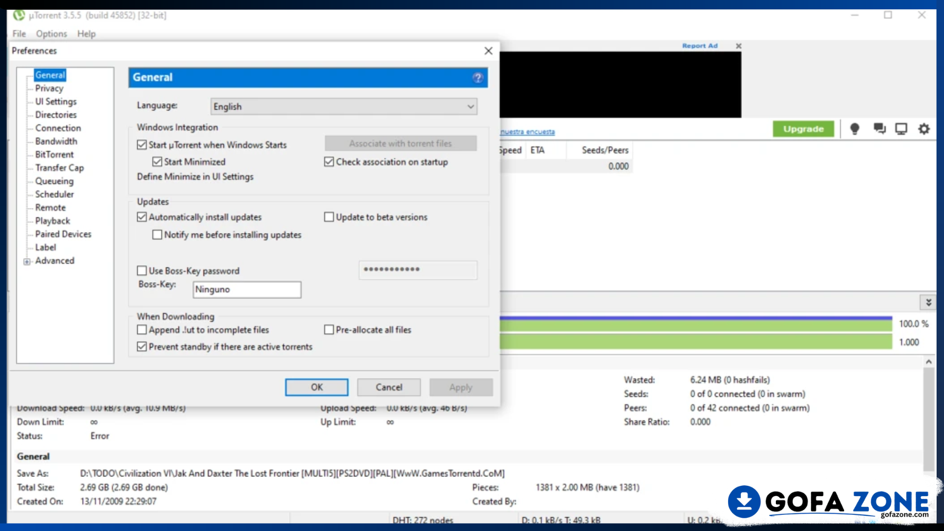The image size is (944, 531).
Task: Select Directories in preferences tree
Action: [56, 115]
